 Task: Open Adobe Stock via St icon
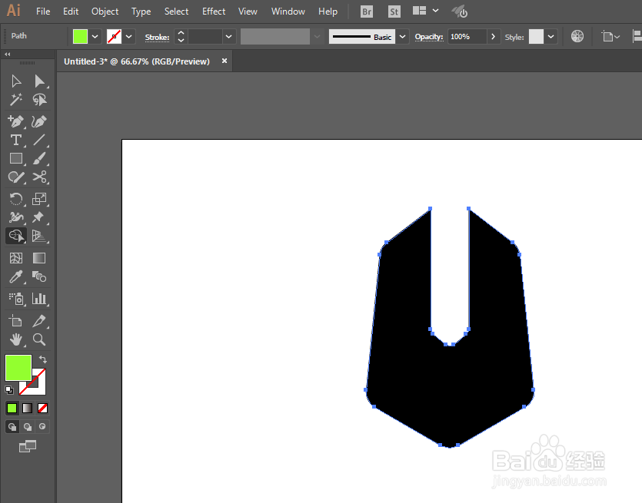(394, 12)
